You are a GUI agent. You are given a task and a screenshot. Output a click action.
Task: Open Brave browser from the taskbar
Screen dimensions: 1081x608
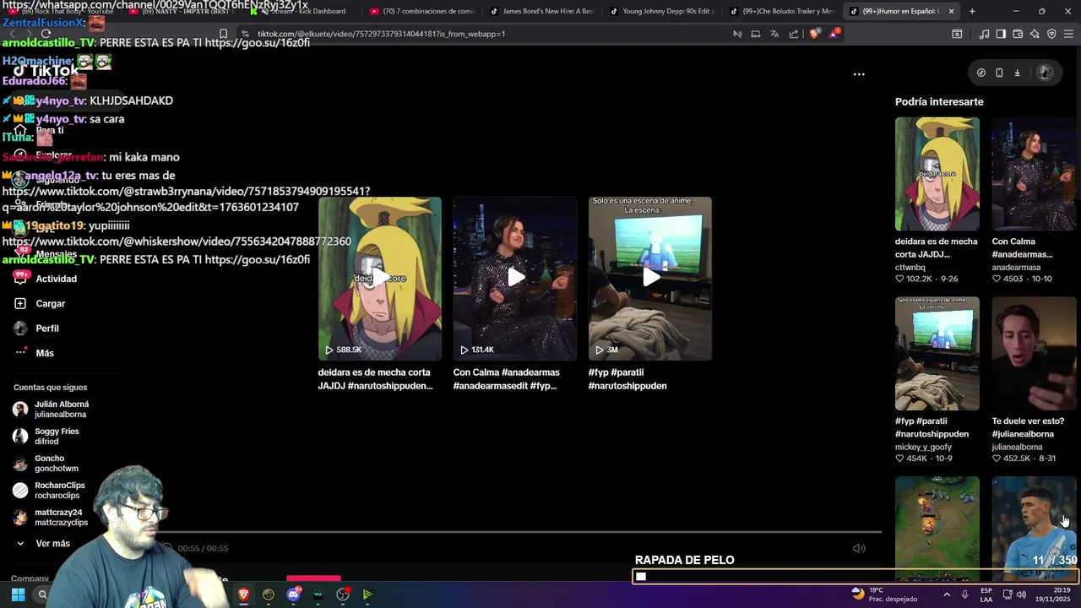point(243,594)
